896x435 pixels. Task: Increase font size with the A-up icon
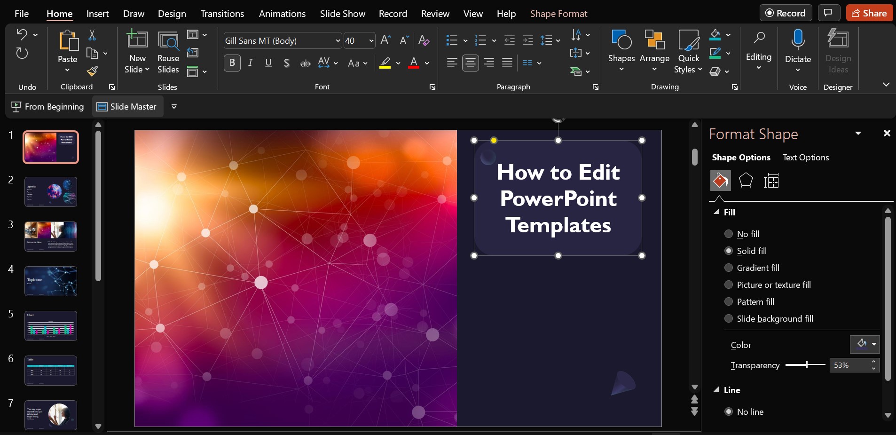tap(385, 40)
